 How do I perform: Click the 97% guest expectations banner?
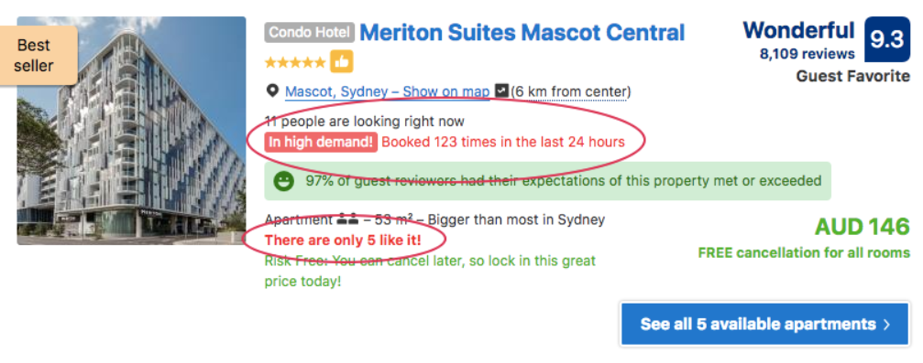547,181
